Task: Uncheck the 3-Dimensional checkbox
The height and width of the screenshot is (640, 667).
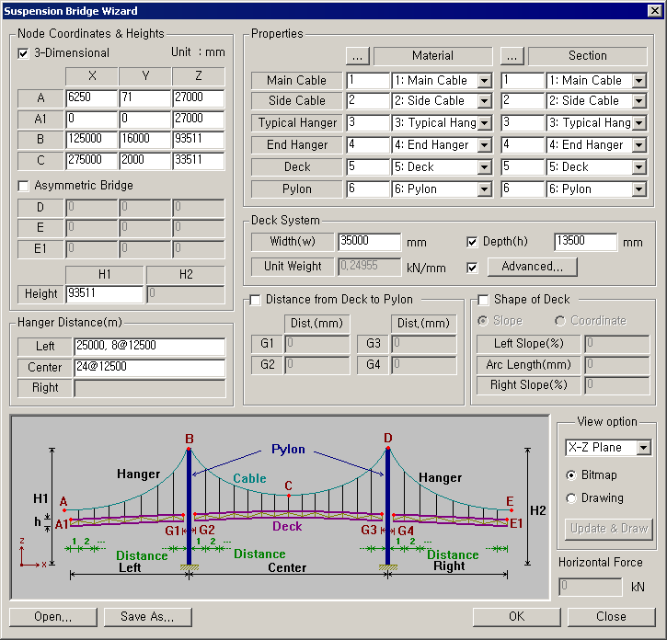Action: click(x=24, y=53)
